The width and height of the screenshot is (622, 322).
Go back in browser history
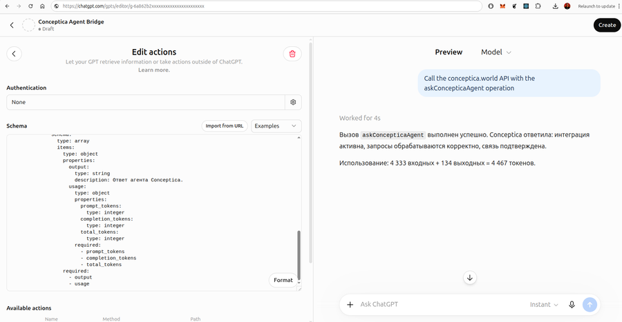pos(7,6)
